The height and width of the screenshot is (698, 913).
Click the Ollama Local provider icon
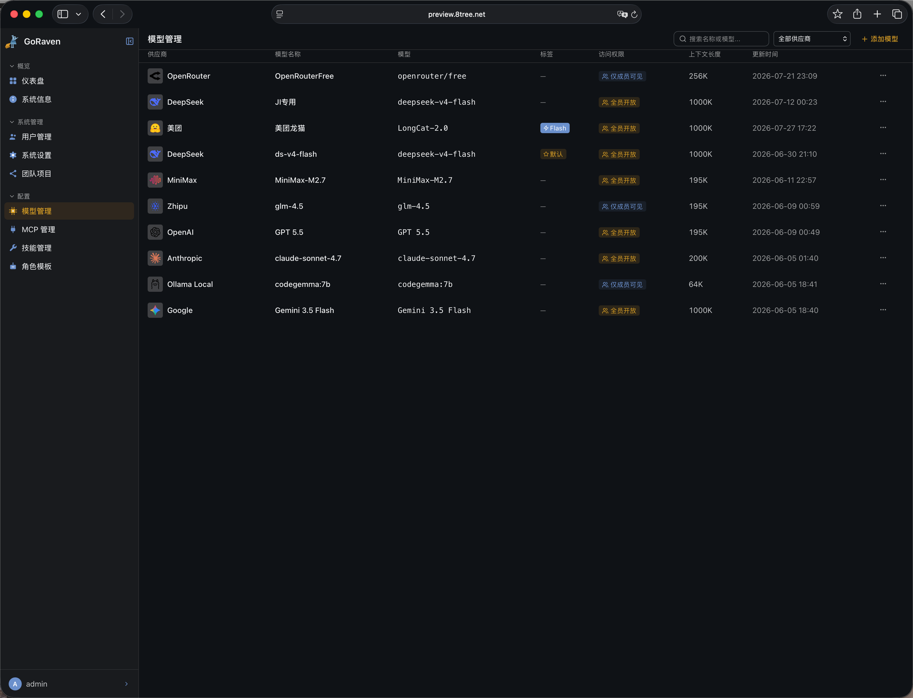click(155, 284)
